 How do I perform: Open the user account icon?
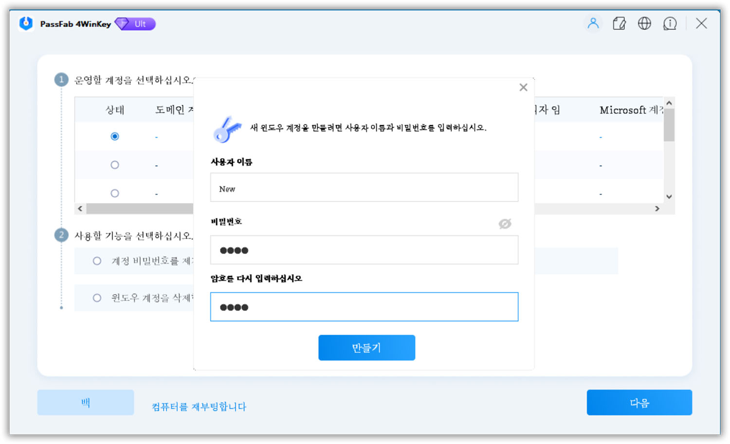click(593, 23)
